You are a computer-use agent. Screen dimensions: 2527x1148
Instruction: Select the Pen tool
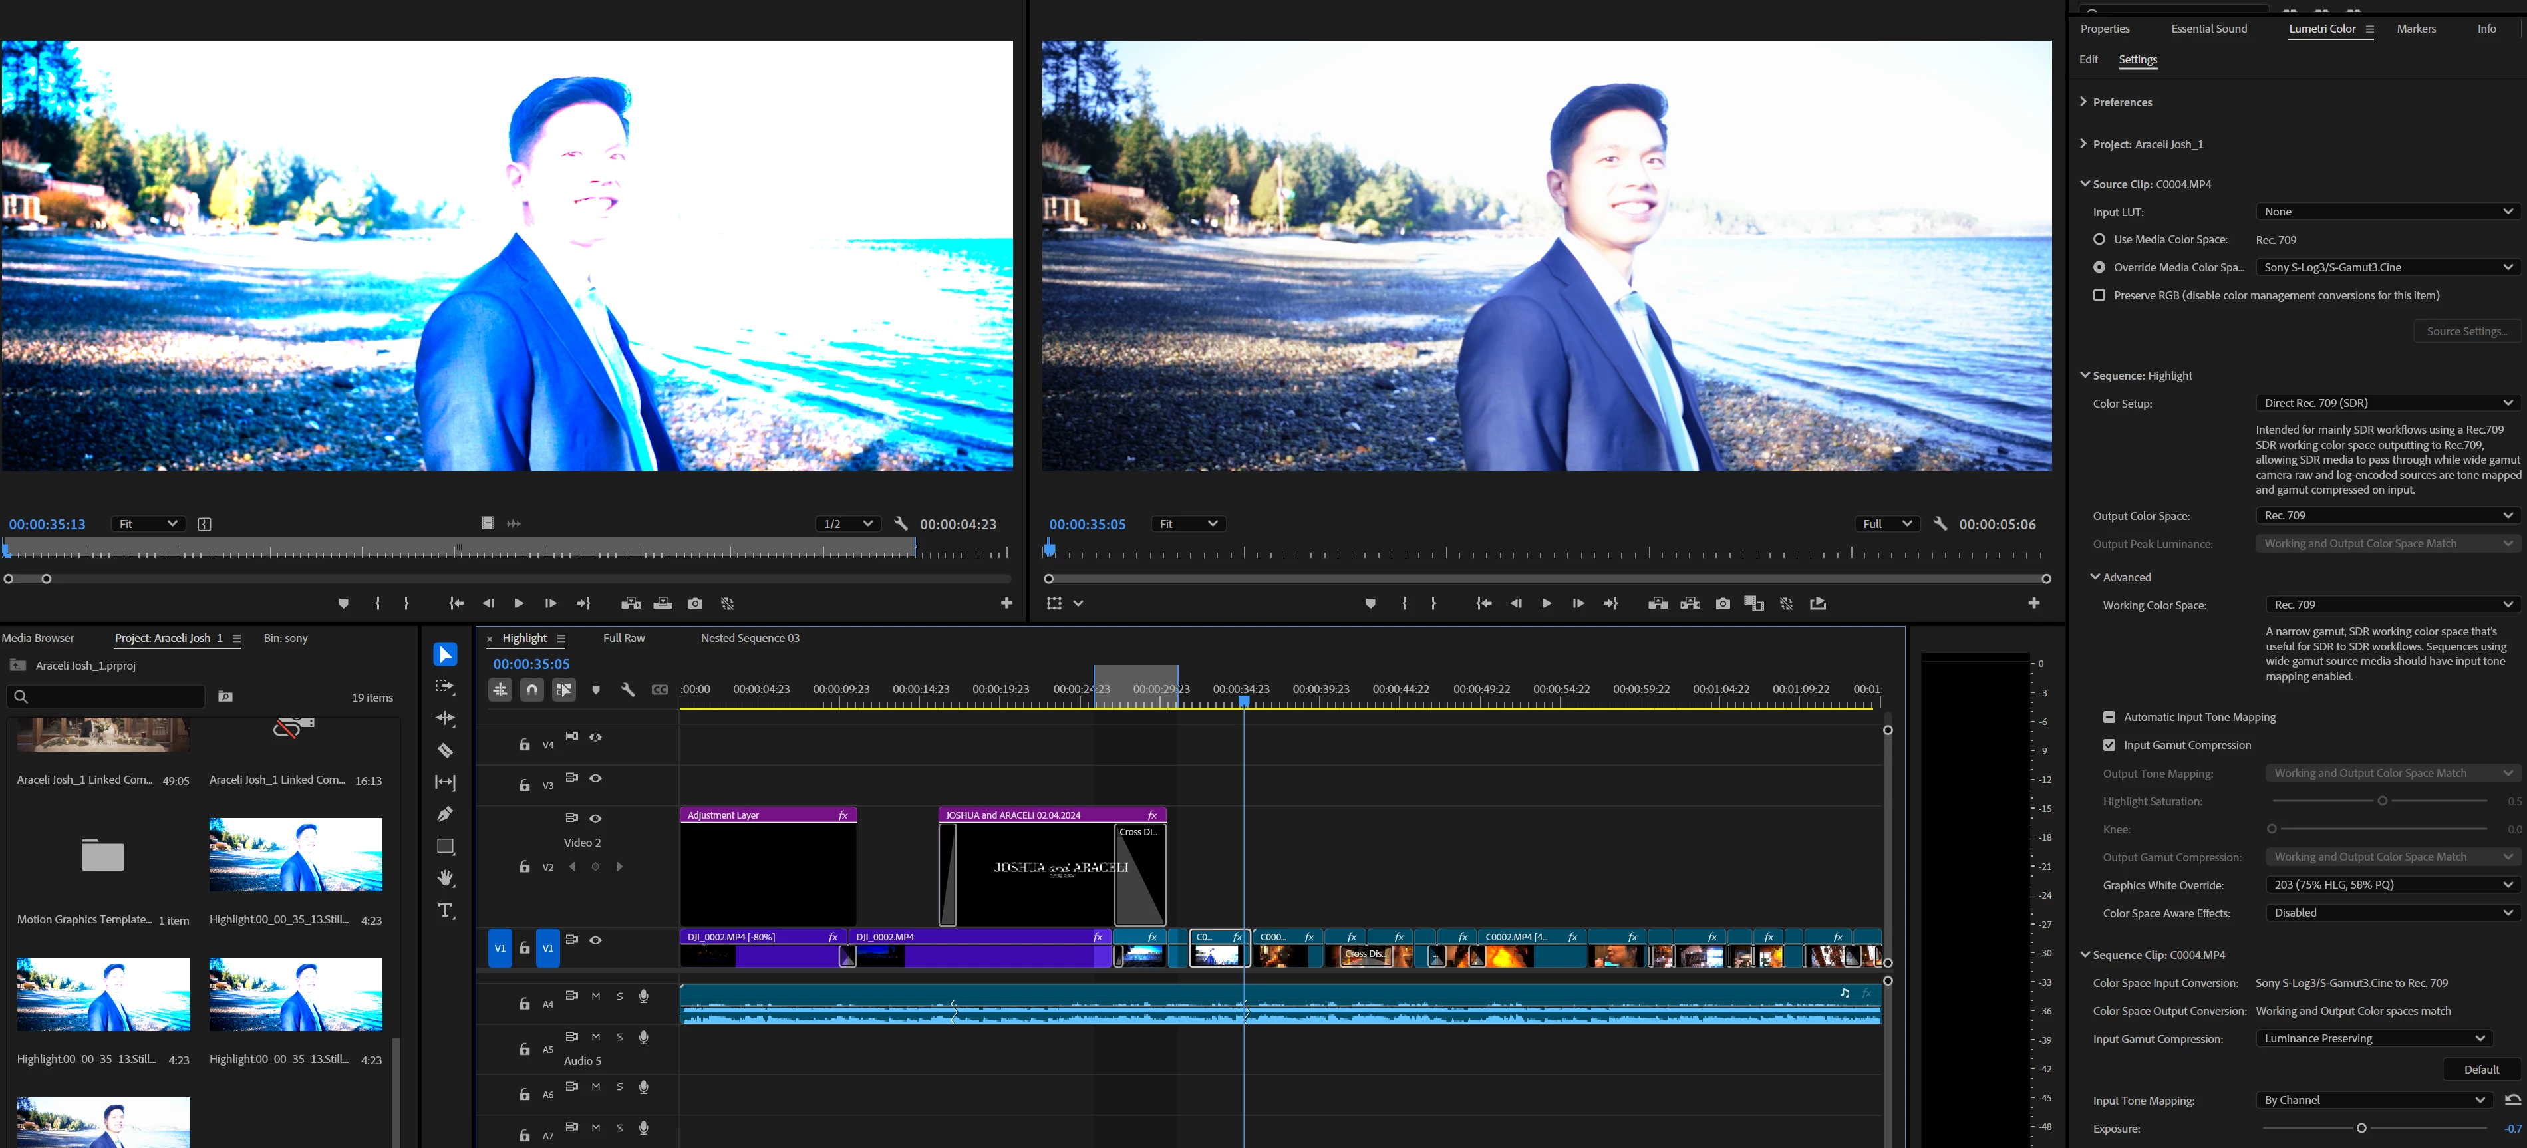point(446,814)
